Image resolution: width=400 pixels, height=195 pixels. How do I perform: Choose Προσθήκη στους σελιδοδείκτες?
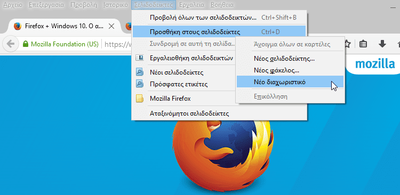(219, 32)
